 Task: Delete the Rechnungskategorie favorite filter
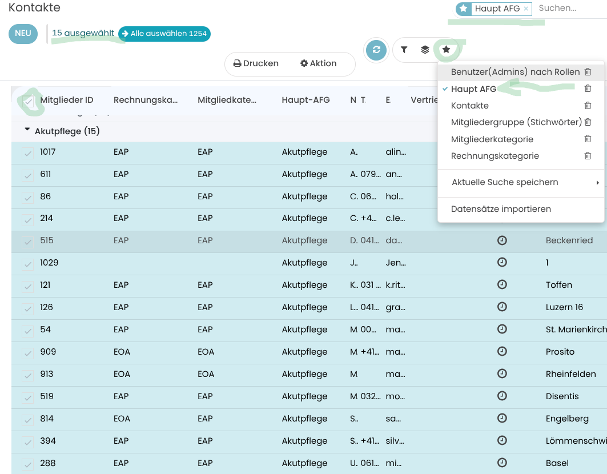coord(588,156)
